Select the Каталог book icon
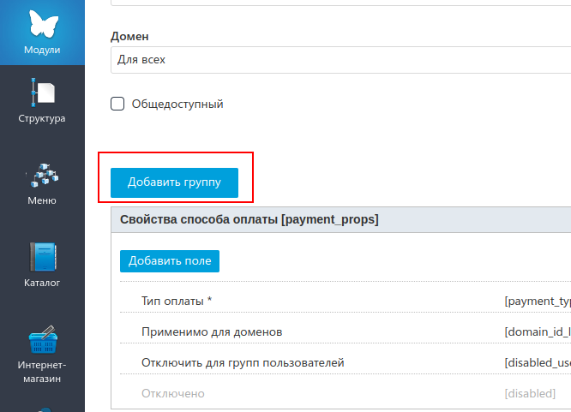The height and width of the screenshot is (412, 571). click(41, 256)
